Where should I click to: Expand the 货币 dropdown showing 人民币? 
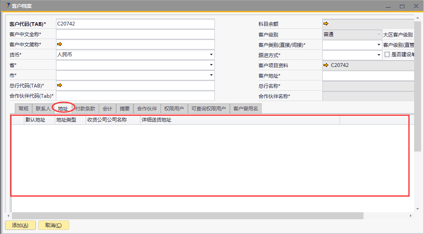(211, 55)
